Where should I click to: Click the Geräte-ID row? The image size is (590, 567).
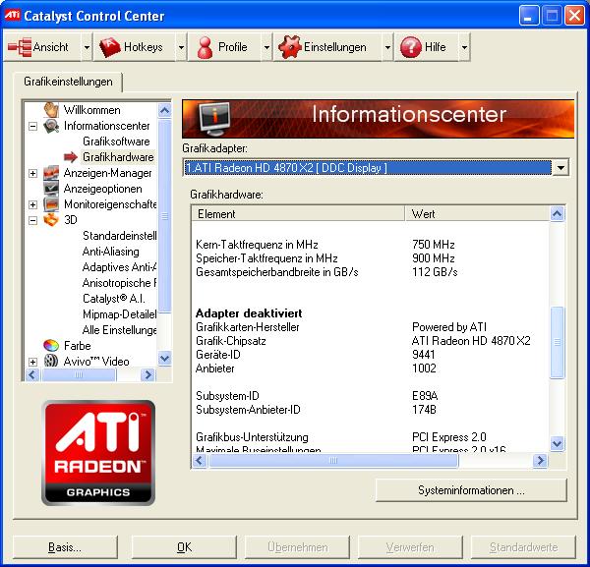pyautogui.click(x=371, y=354)
